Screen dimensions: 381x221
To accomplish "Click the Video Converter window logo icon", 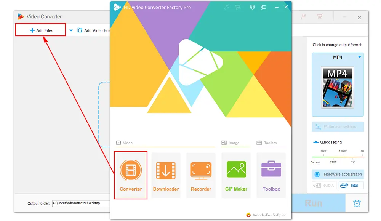I will (x=21, y=16).
